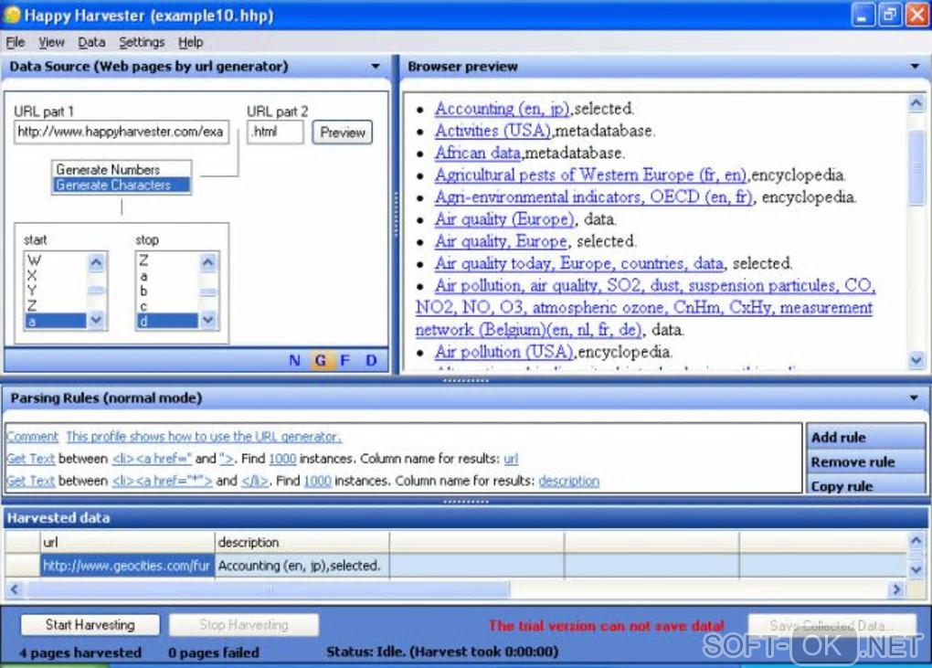Click the geocities url table cell

point(127,565)
